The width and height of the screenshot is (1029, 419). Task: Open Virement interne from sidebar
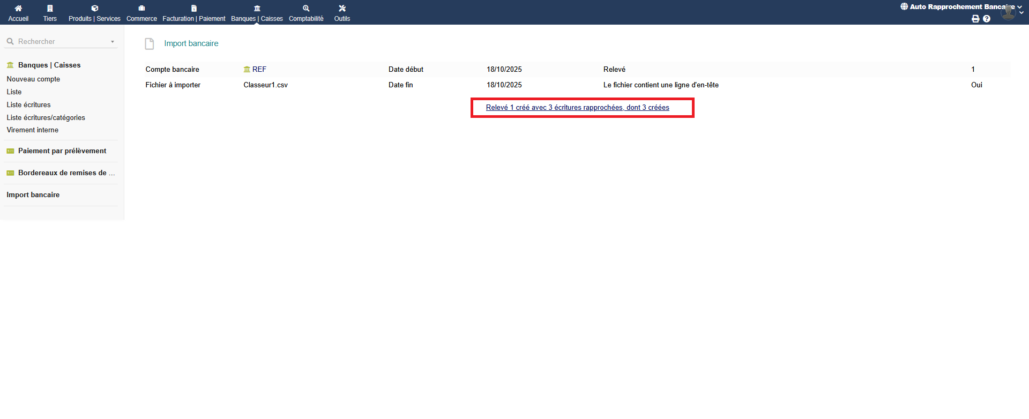click(32, 130)
